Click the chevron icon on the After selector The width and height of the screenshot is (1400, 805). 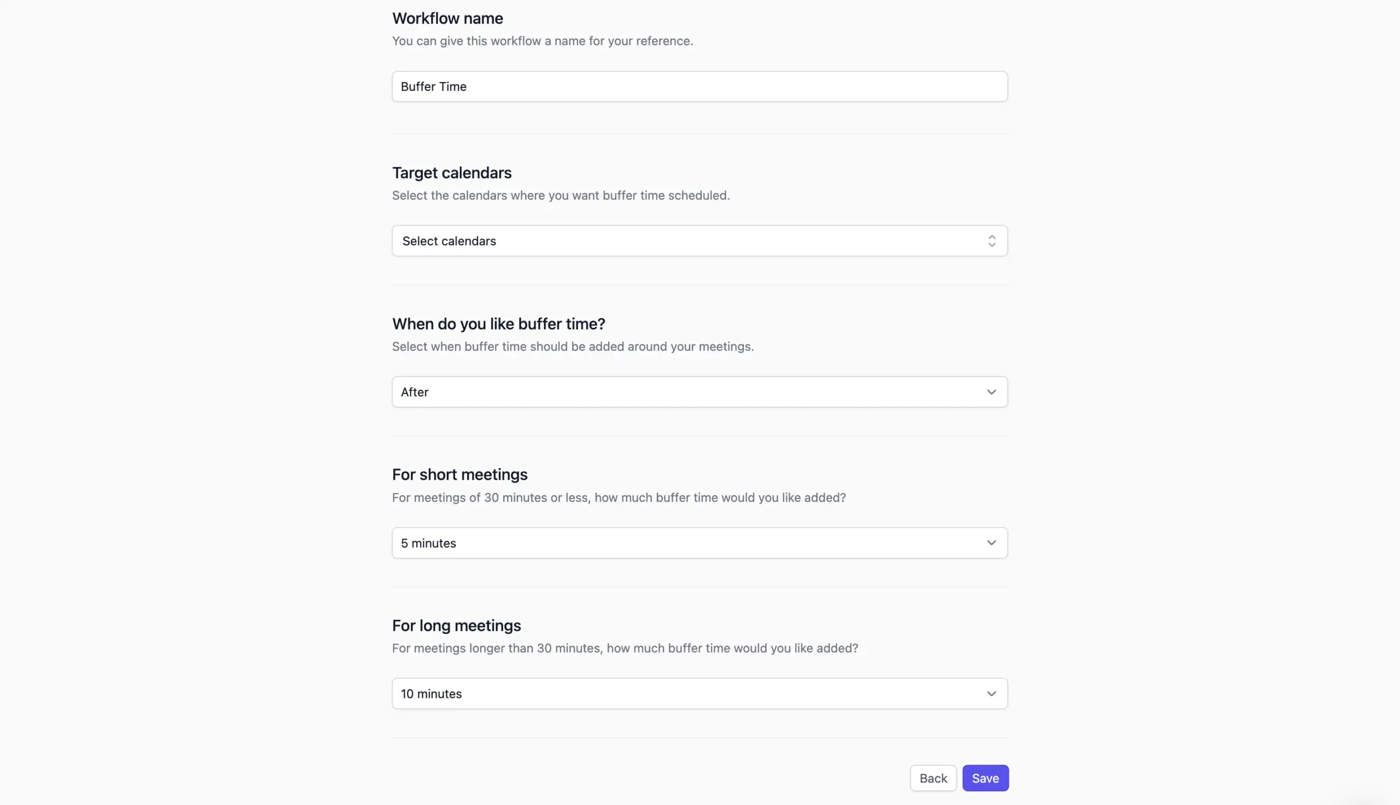click(x=991, y=391)
